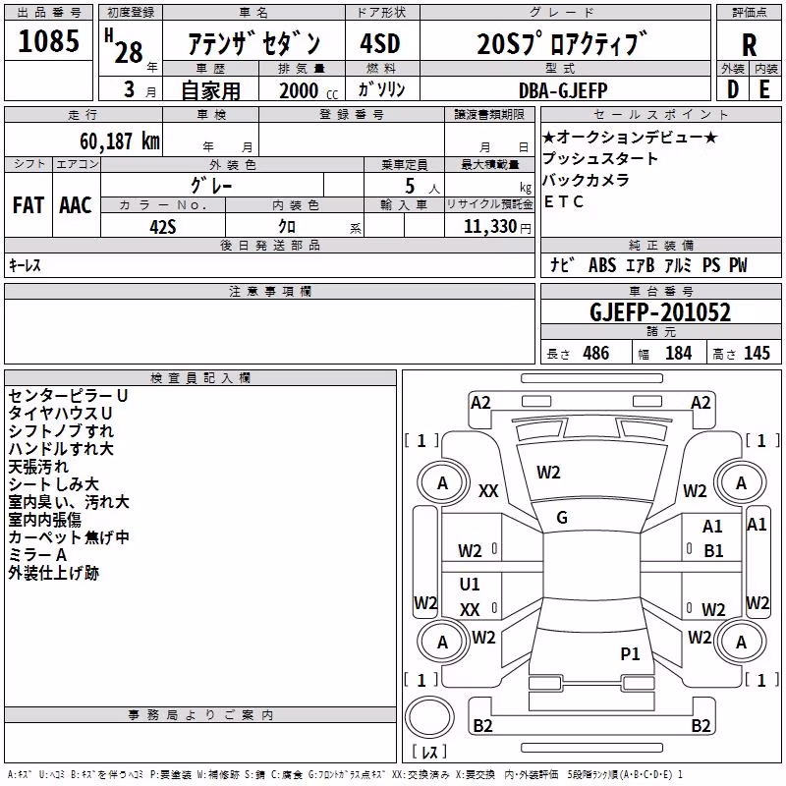
Task: Click inspector note カーペット焦げ中
Action: tap(69, 537)
